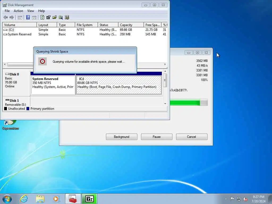This screenshot has width=272, height=204.
Task: Click the volume list scroll left arrow
Action: click(x=5, y=64)
